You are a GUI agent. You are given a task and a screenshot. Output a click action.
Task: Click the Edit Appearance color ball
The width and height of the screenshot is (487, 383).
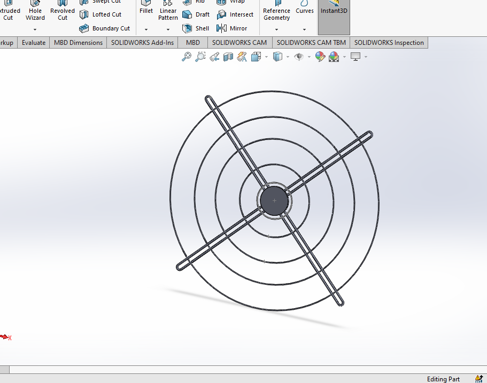click(320, 57)
